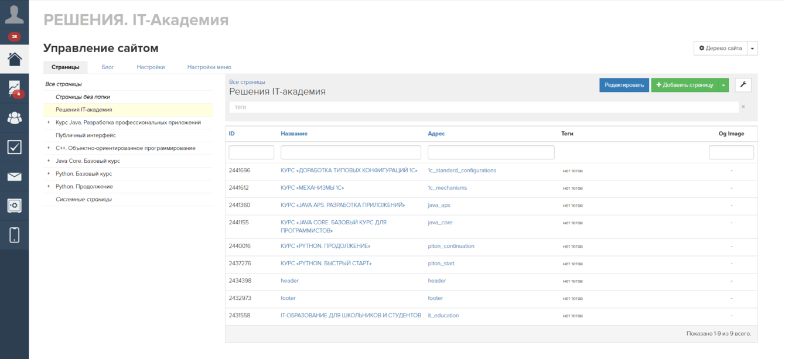Viewport: 785px width, 359px height.
Task: Click the wrench settings button
Action: click(x=743, y=85)
